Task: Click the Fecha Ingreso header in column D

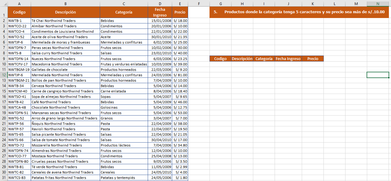Action: (160, 12)
